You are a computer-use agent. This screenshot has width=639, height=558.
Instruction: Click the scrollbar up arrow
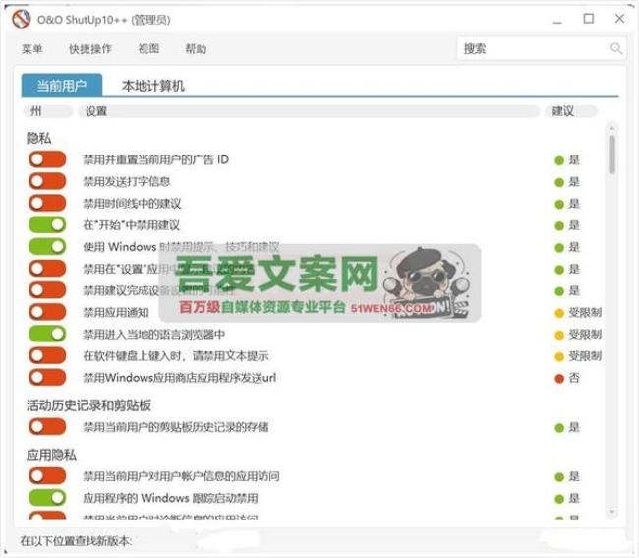(611, 127)
